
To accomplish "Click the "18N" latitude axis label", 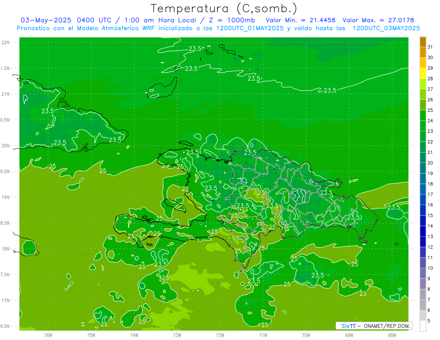I will click(5, 249).
